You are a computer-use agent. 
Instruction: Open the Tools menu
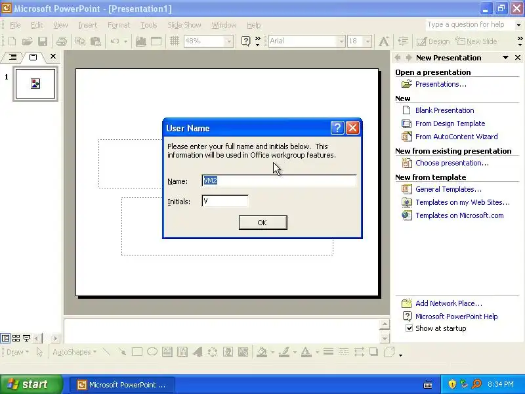(x=149, y=25)
